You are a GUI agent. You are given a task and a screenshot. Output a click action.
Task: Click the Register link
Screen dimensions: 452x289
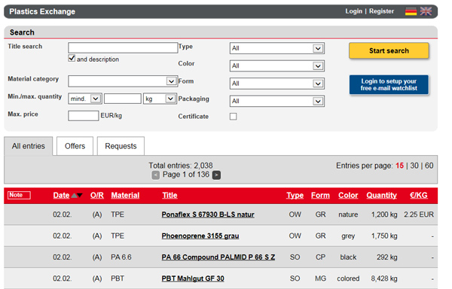381,11
